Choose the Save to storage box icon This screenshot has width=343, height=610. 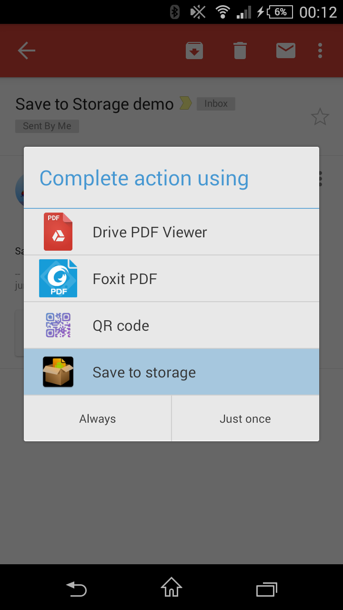[58, 372]
